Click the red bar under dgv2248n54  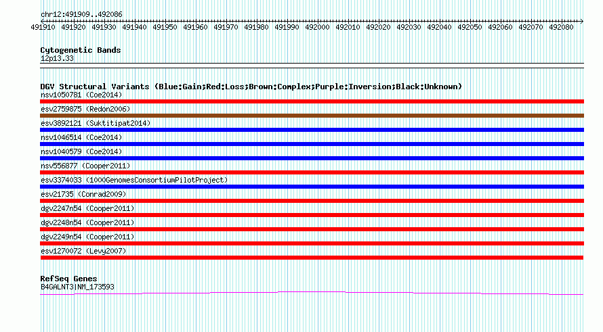point(312,229)
